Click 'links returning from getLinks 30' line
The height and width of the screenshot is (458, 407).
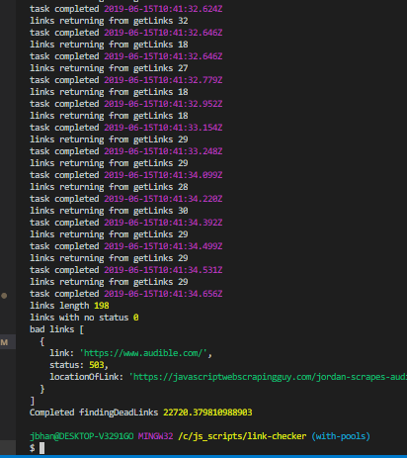click(x=109, y=211)
